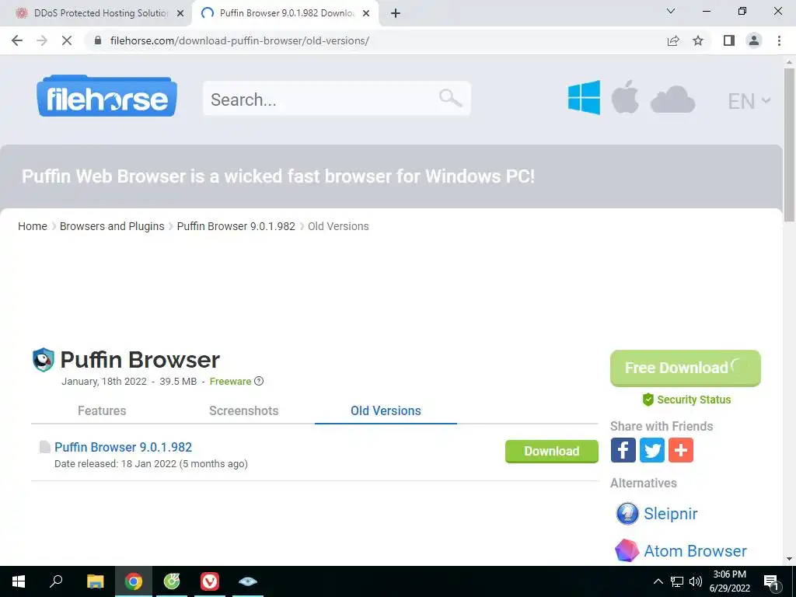Share on Twitter icon
Image resolution: width=796 pixels, height=597 pixels.
(x=652, y=450)
